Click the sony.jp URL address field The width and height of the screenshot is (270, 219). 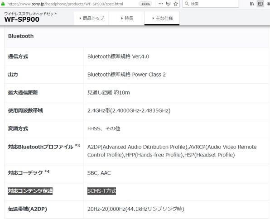pyautogui.click(x=65, y=4)
